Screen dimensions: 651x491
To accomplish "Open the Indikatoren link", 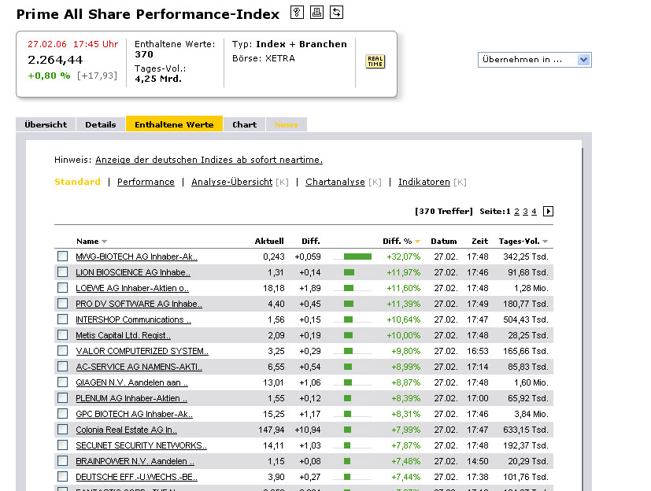I will tap(424, 182).
